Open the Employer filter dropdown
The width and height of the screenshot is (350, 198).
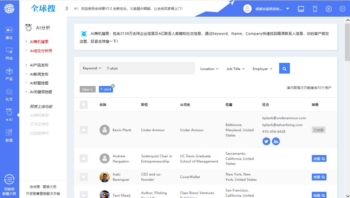tap(262, 69)
